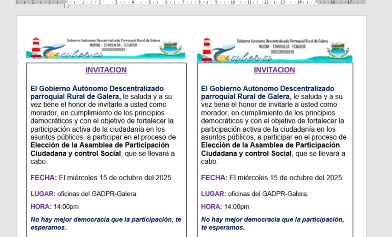This screenshot has width=392, height=237.
Task: Click the LUGAR label in the left invitation
Action: tap(43, 194)
